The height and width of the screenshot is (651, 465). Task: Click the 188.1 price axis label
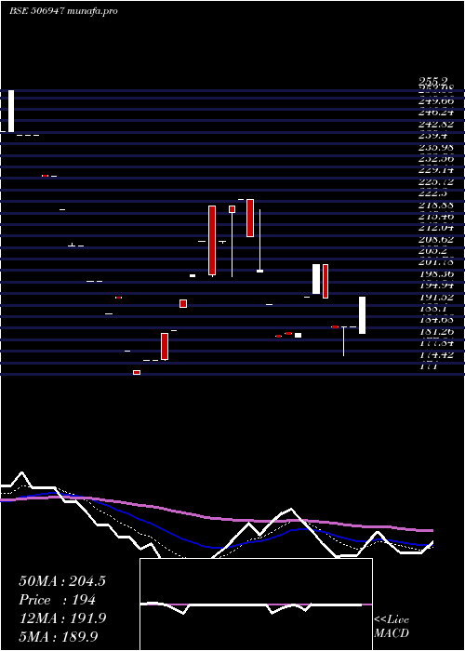(433, 309)
